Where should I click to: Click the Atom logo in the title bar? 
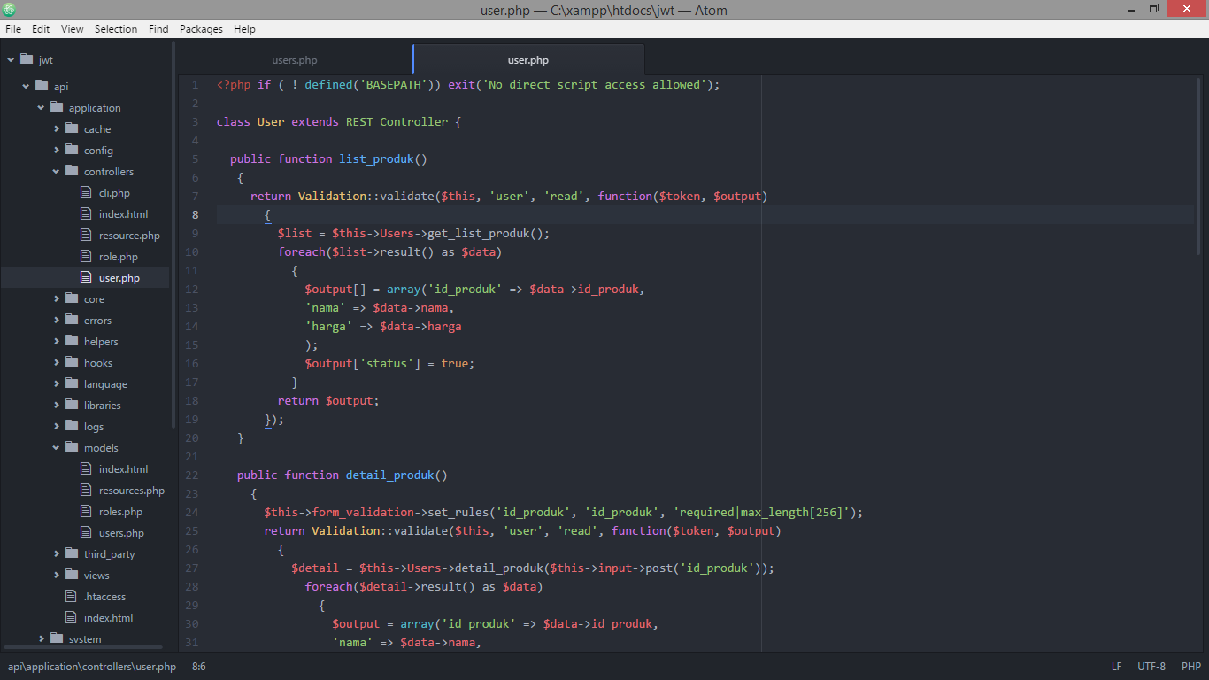[x=11, y=9]
